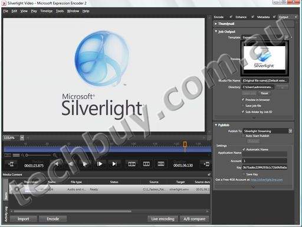Screen dimensions: 302x227
Task: Switch to the Metadata tab
Action: click(263, 17)
